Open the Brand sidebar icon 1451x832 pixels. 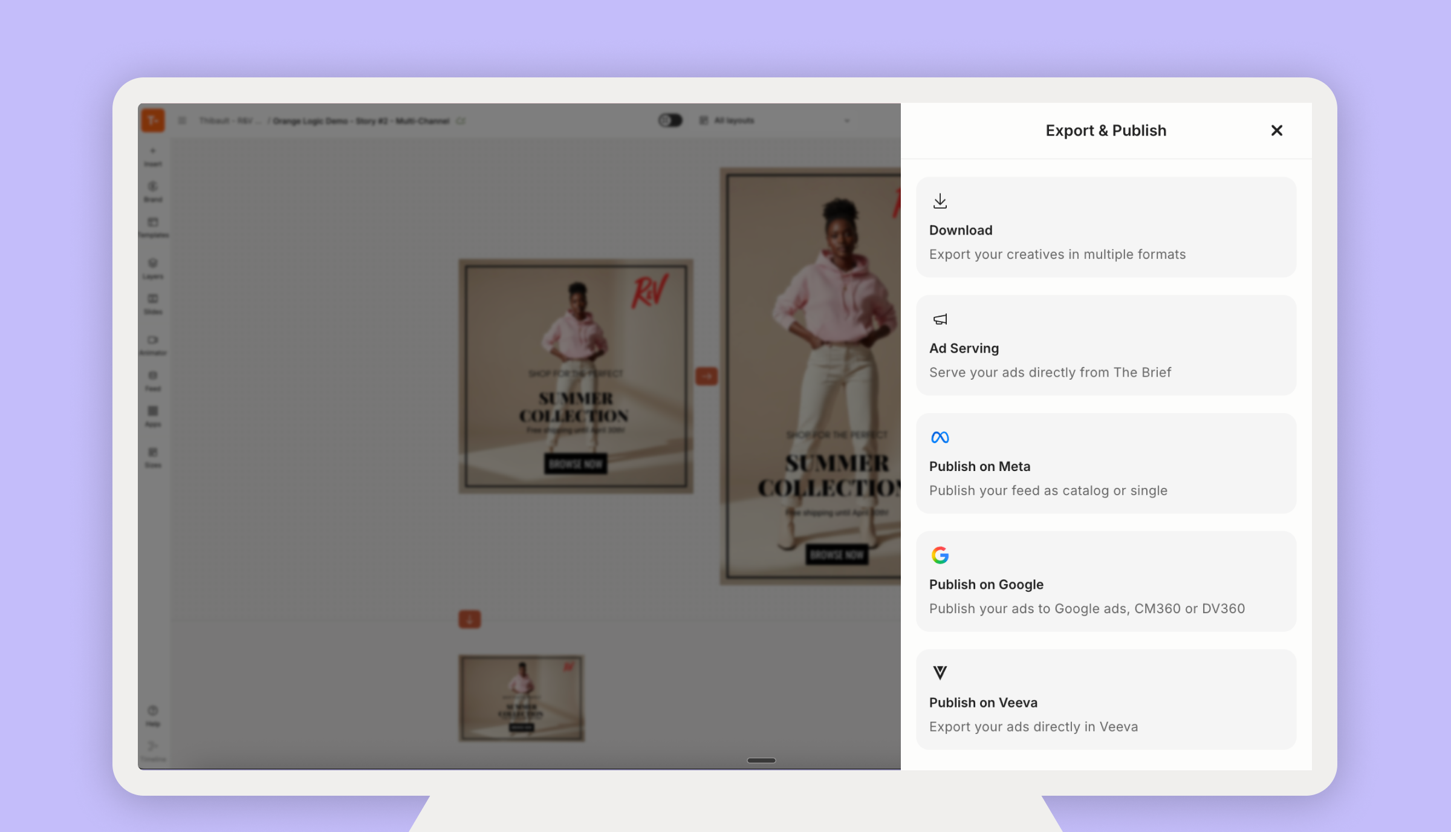(x=153, y=191)
